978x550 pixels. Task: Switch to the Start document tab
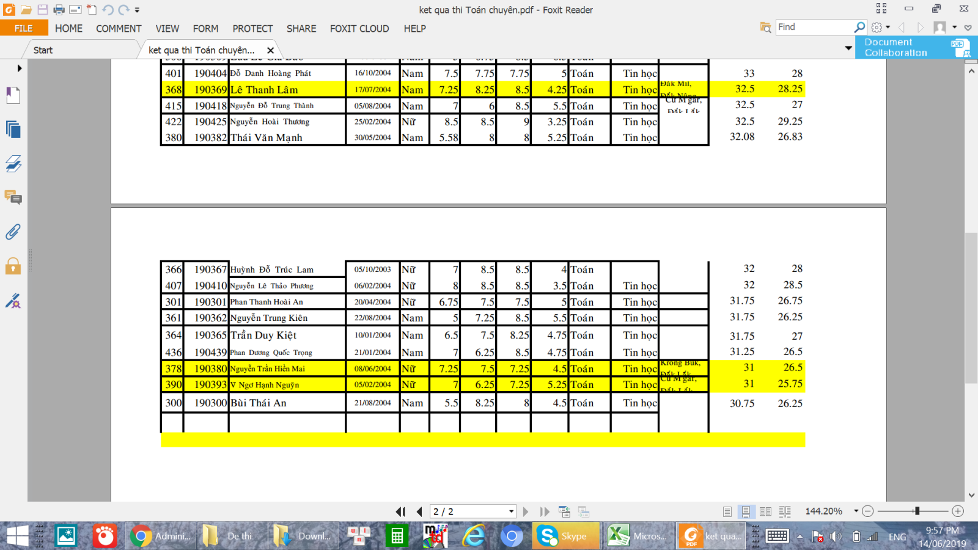tap(43, 50)
